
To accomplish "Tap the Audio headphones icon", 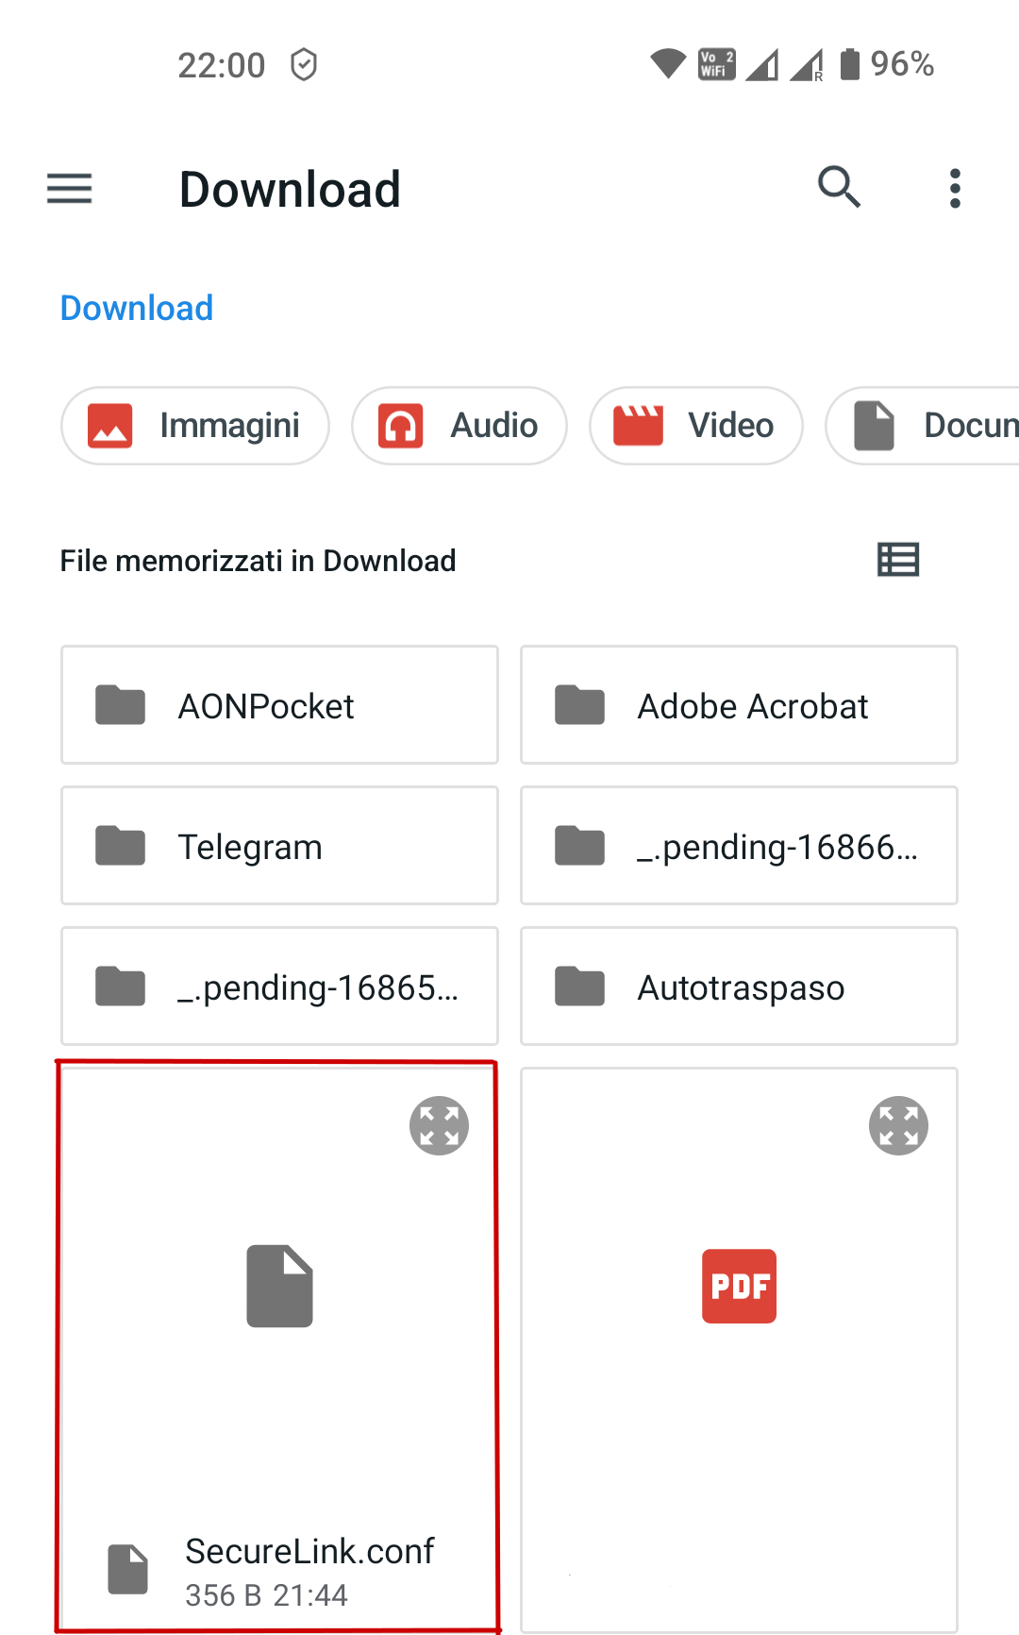I will [401, 426].
